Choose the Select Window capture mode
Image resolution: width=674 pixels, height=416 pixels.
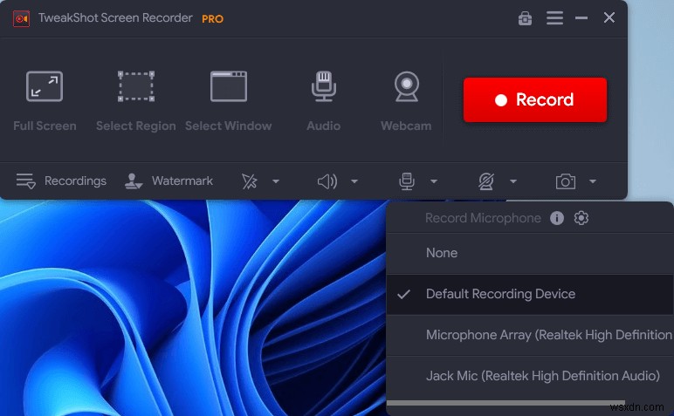tap(228, 101)
